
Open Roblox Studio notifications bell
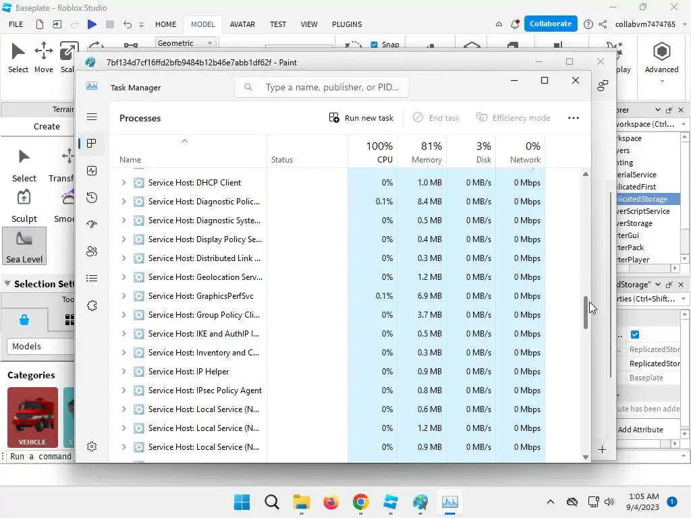click(x=515, y=24)
